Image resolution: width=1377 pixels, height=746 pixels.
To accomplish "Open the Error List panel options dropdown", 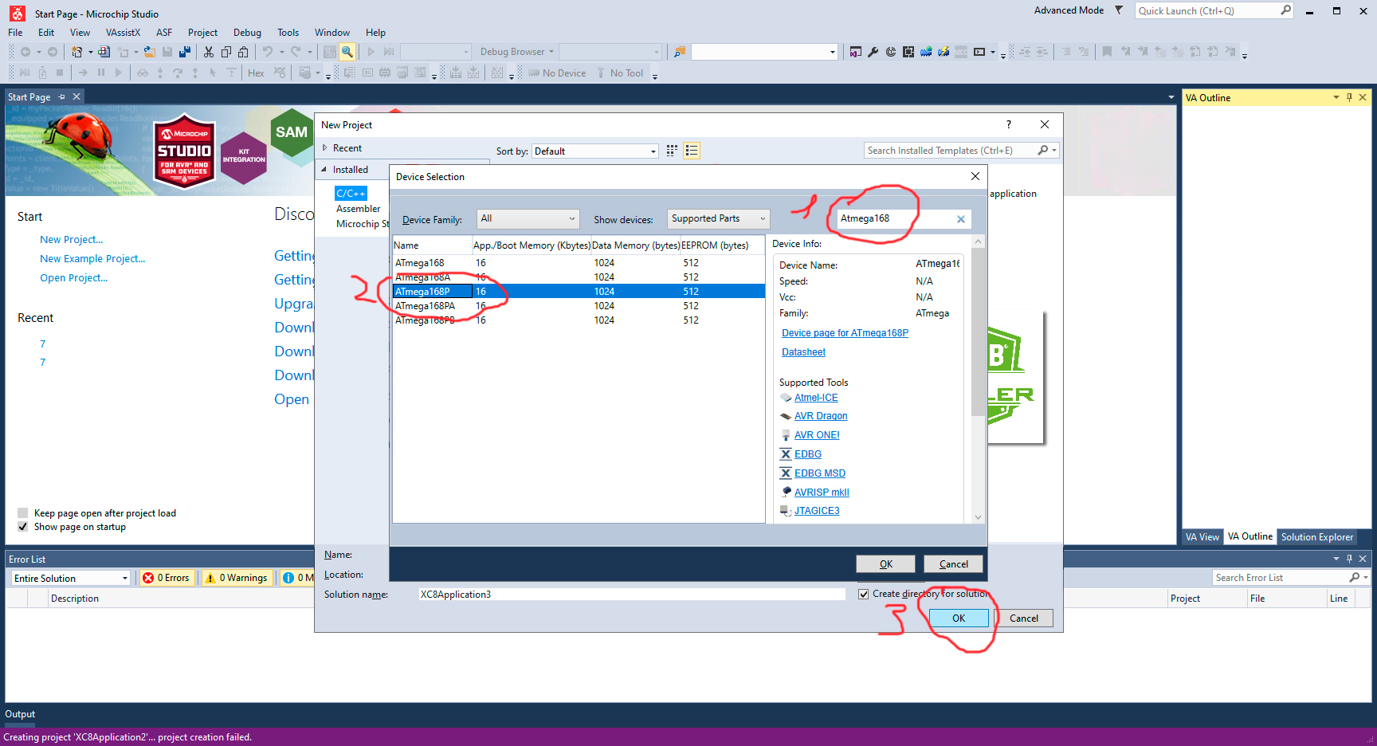I will [1336, 559].
